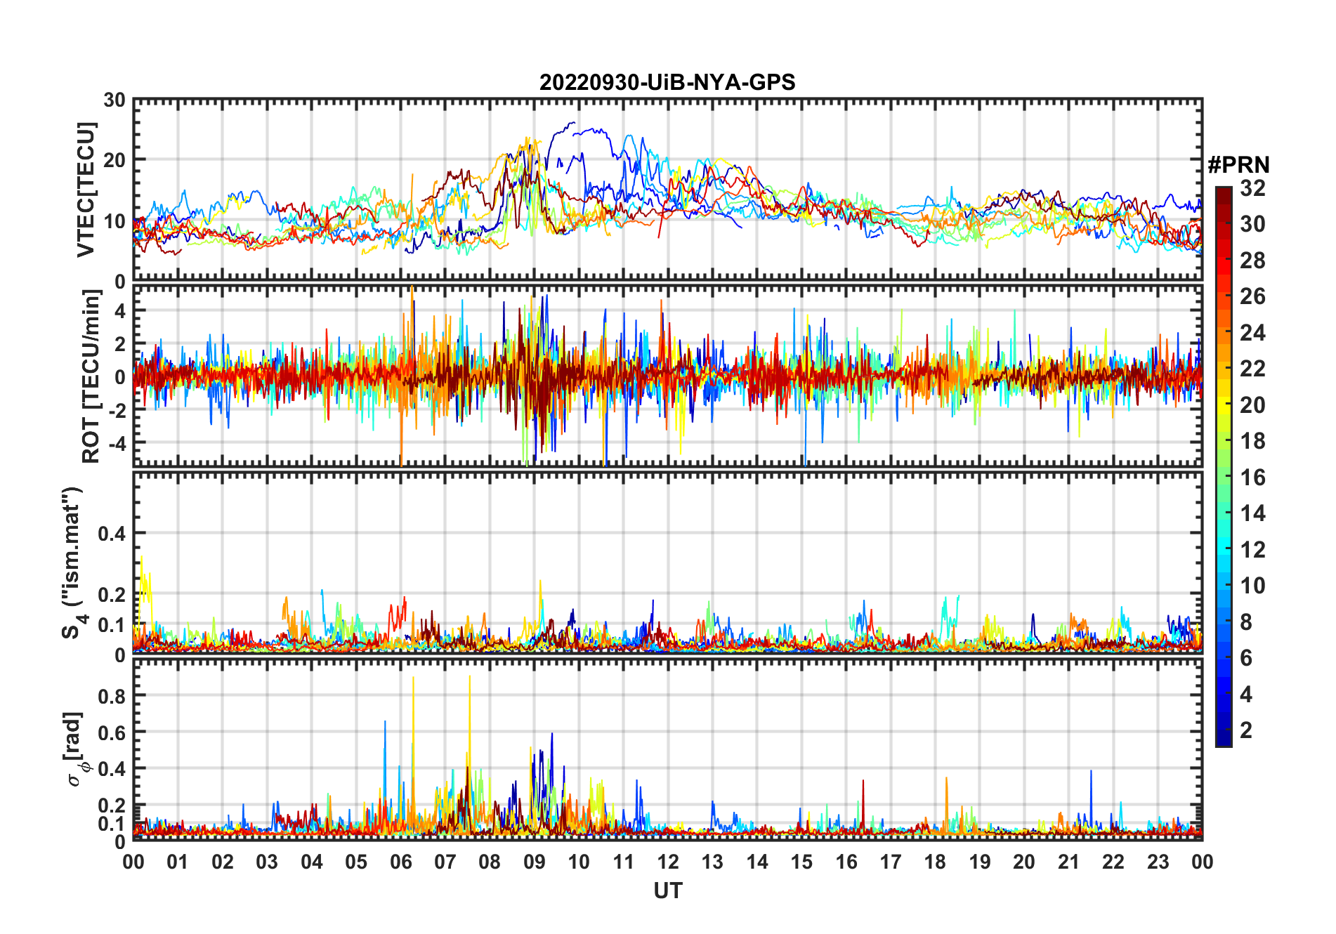Click colorbar tick label 10
This screenshot has height=934, width=1336.
pyautogui.click(x=1252, y=586)
